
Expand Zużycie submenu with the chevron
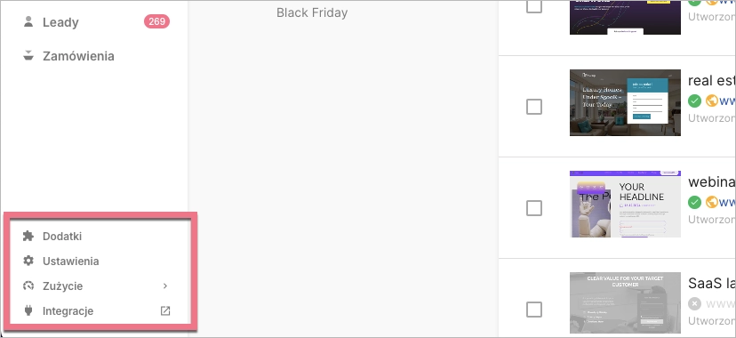[x=165, y=286]
